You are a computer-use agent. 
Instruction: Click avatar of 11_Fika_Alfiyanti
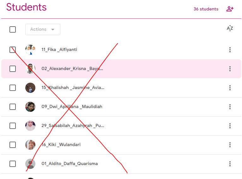30,50
